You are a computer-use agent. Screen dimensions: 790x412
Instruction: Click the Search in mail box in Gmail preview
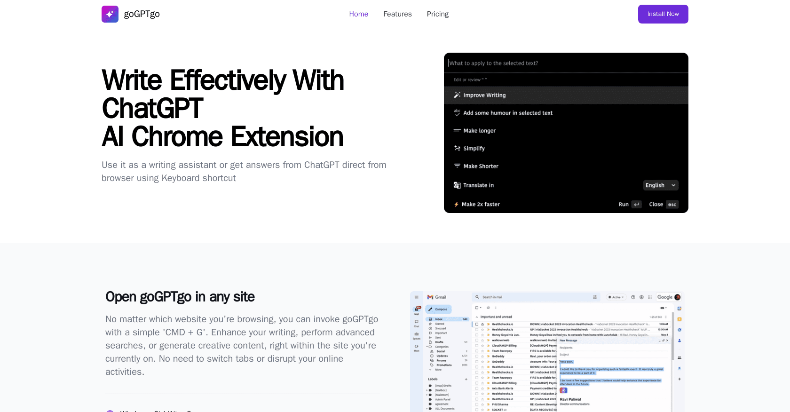click(x=536, y=297)
